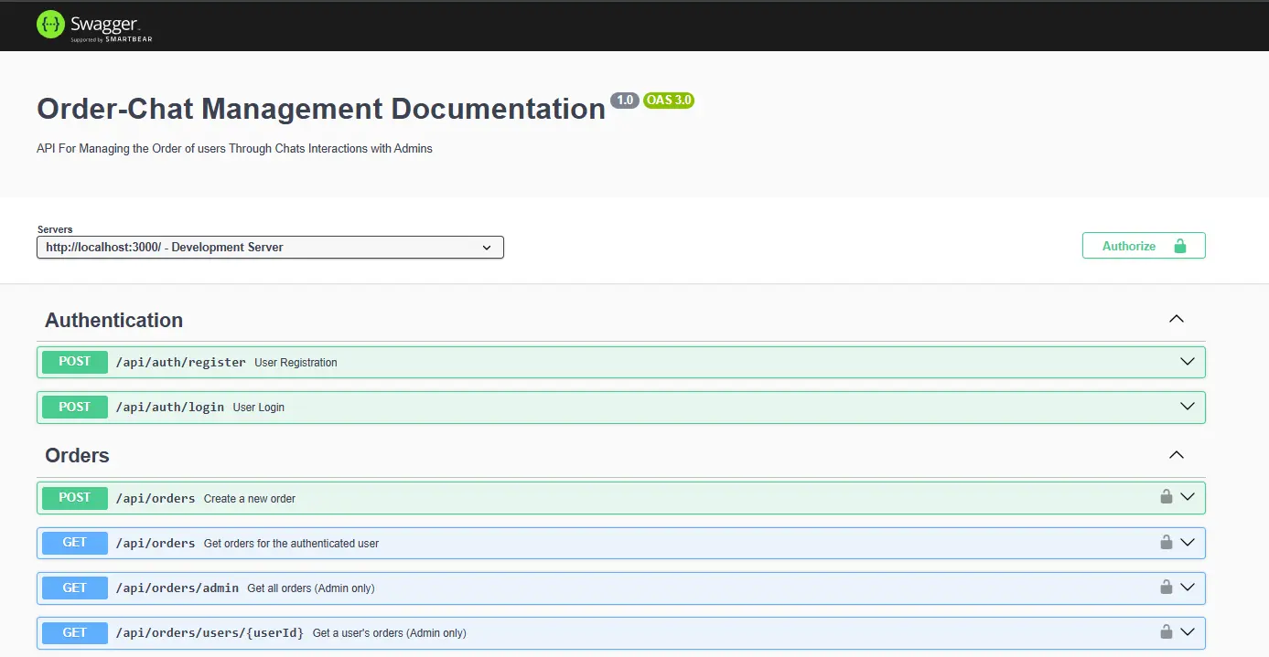Collapse the Authentication section chevron

click(x=1177, y=319)
